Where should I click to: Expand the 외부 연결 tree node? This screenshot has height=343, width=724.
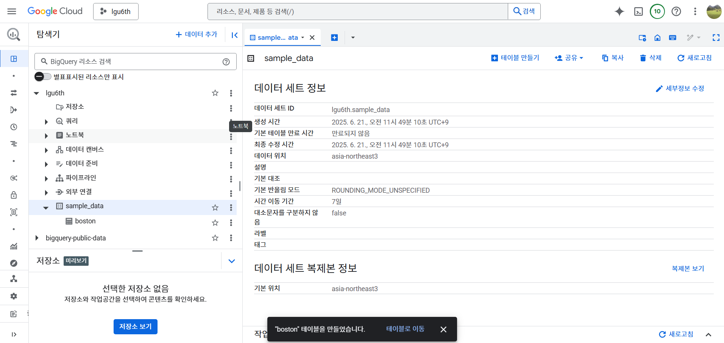tap(46, 192)
